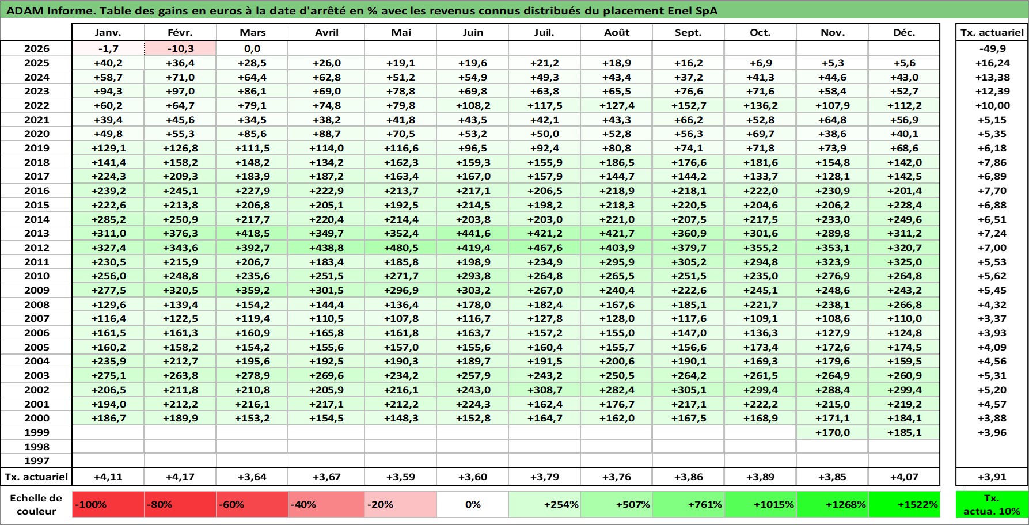Click the 2008 row label
The image size is (1029, 525).
click(x=36, y=305)
